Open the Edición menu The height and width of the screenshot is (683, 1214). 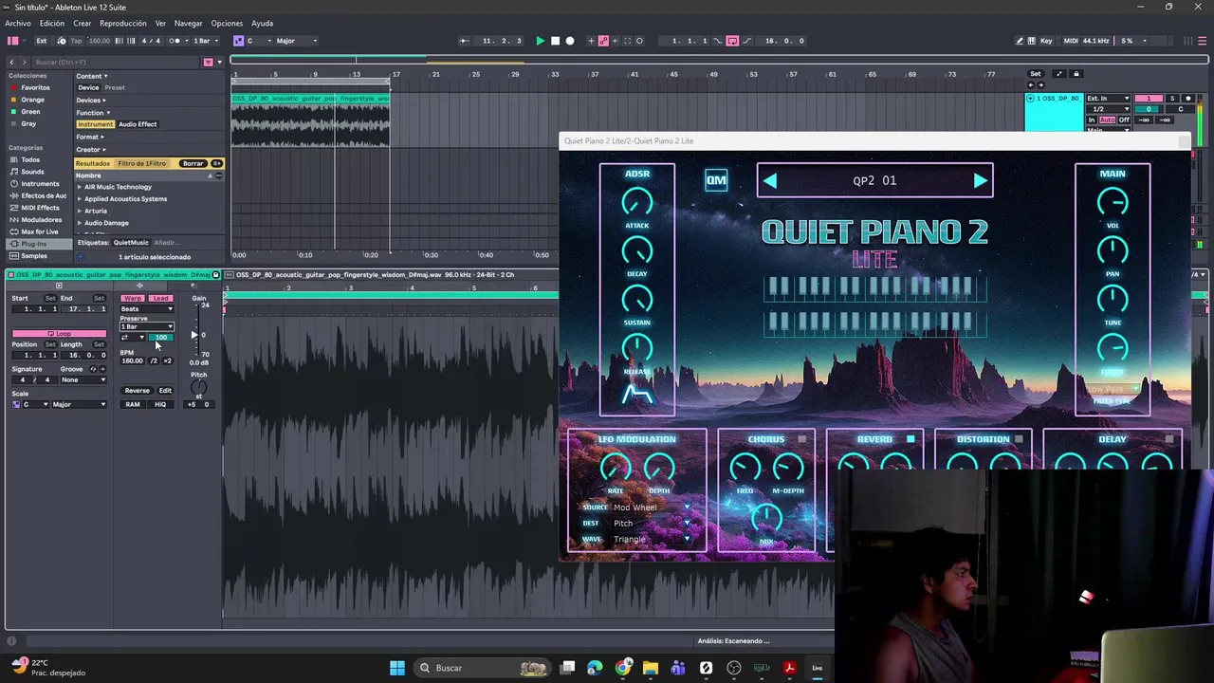[51, 23]
